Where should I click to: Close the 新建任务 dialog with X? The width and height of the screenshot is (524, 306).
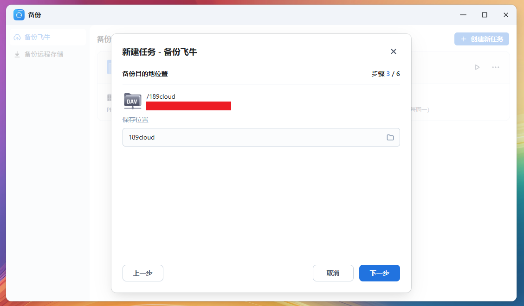(x=393, y=51)
